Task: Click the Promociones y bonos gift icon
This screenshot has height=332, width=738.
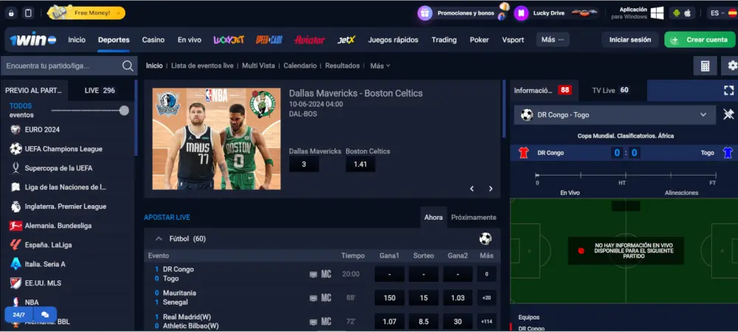Action: point(424,13)
